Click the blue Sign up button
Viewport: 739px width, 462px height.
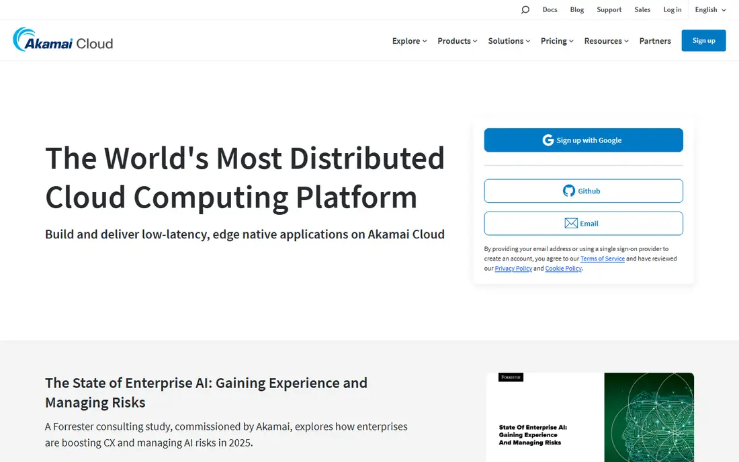point(703,40)
